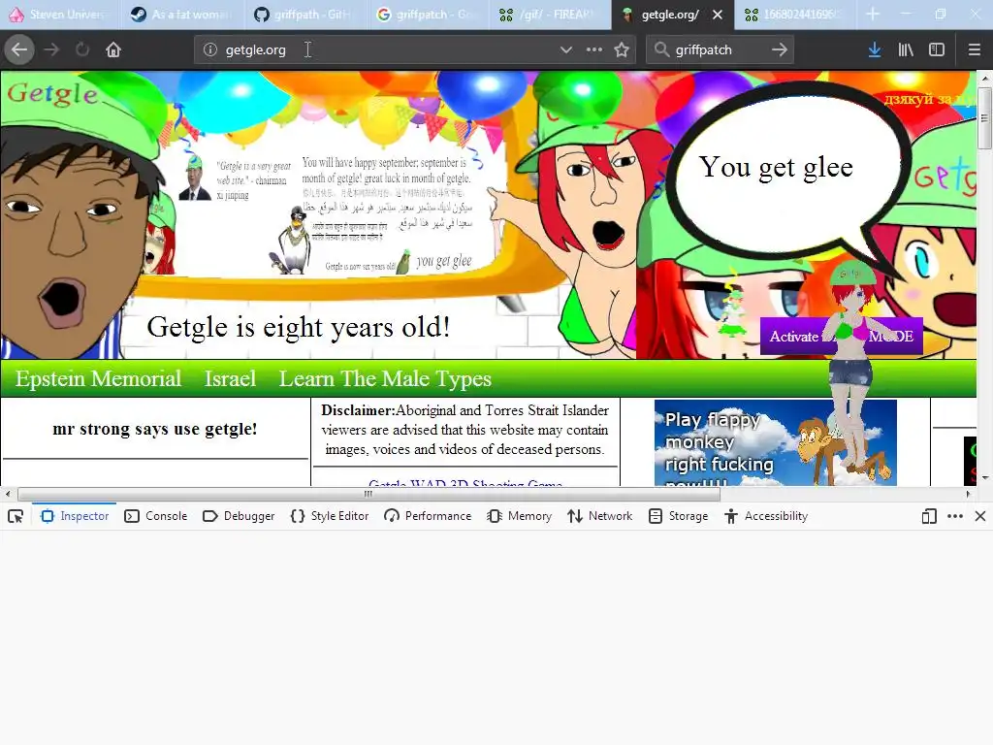
Task: Open the Library bookshelf icon
Action: (x=906, y=49)
